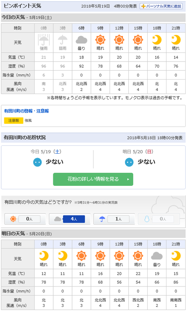
Task: Click the 今日 5/19 (土) pollen label
Action: 46,152
